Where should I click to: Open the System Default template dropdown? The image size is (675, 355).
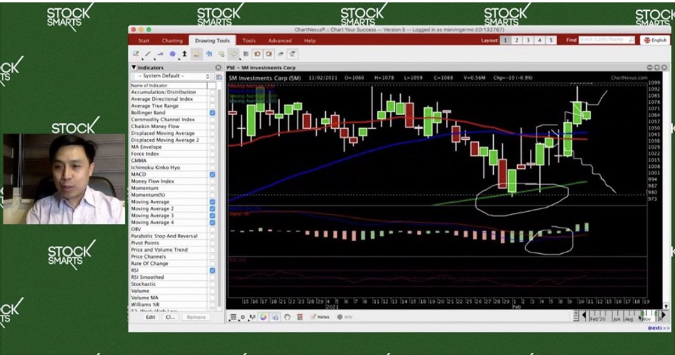click(172, 76)
